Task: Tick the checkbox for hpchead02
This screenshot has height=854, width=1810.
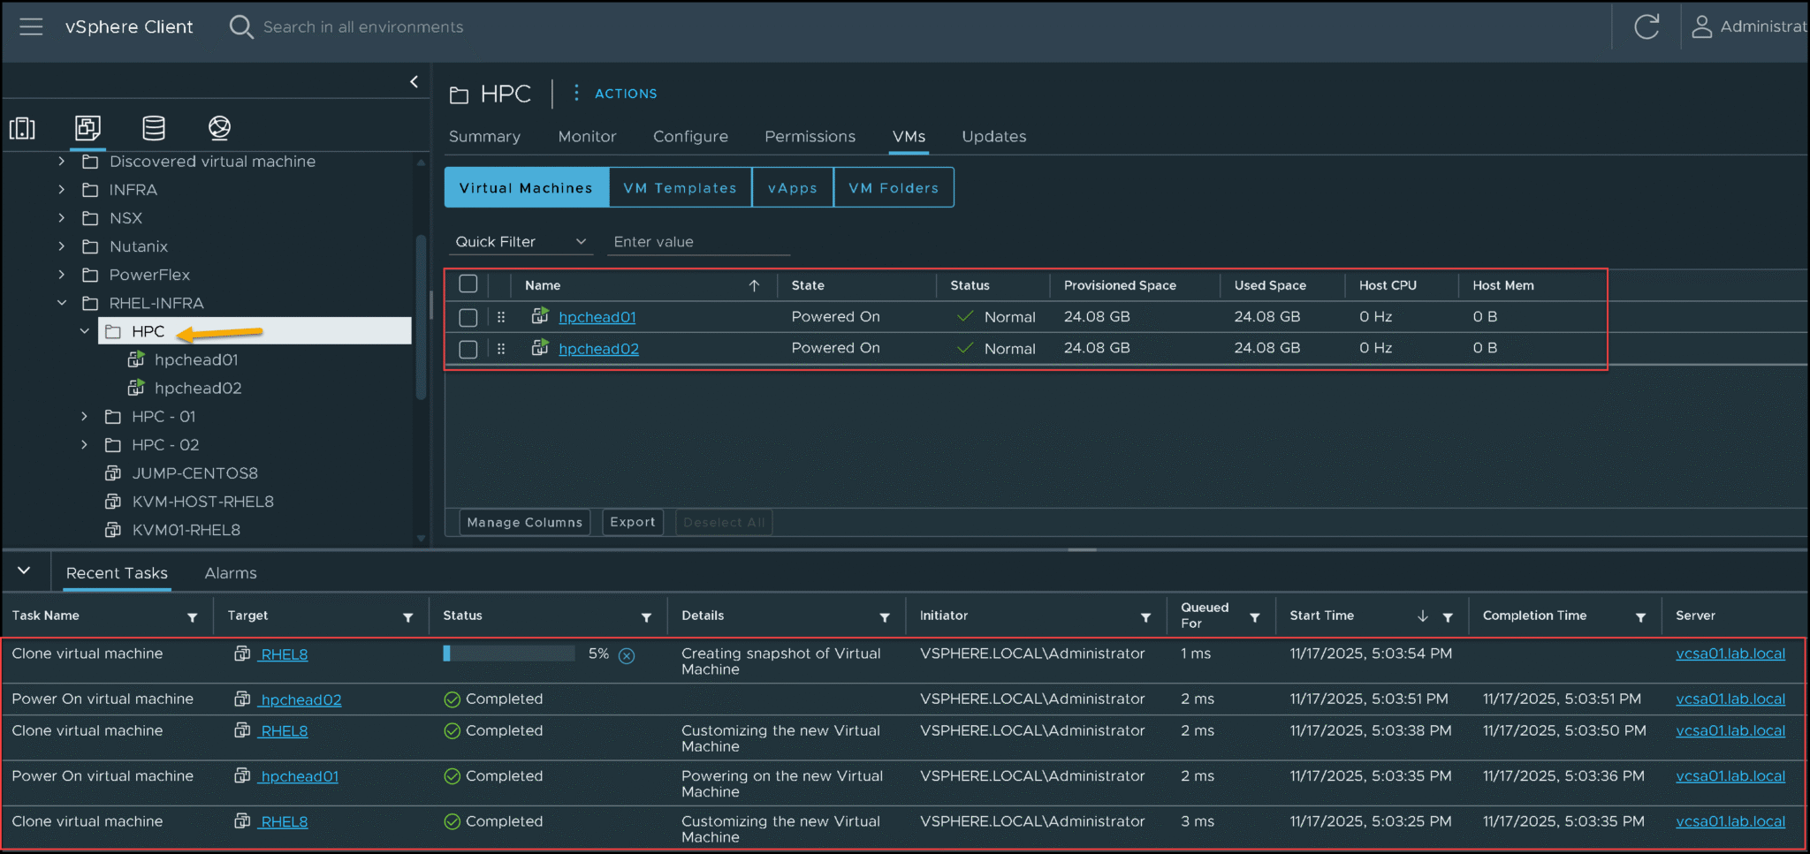Action: point(468,349)
